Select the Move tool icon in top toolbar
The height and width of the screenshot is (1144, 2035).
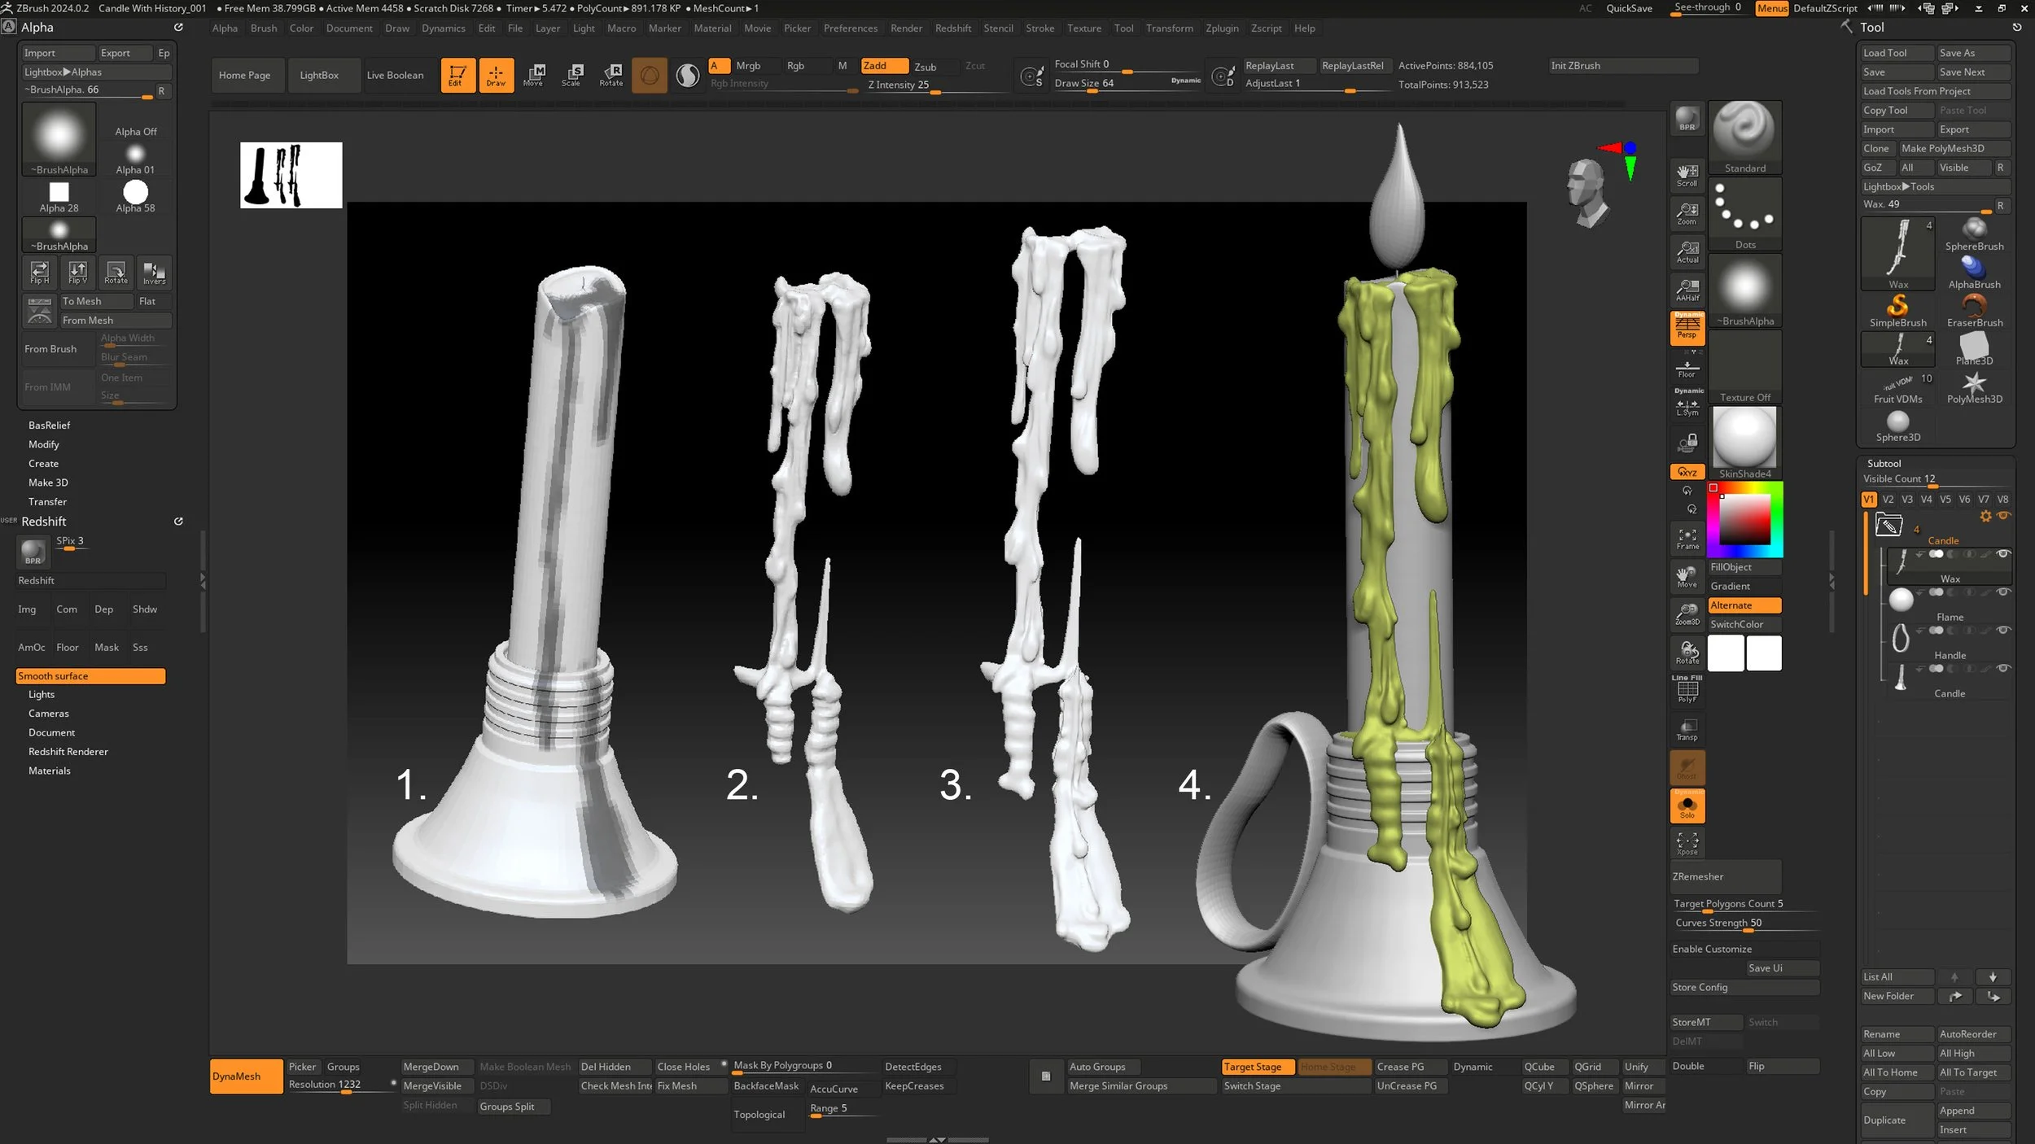pyautogui.click(x=533, y=74)
